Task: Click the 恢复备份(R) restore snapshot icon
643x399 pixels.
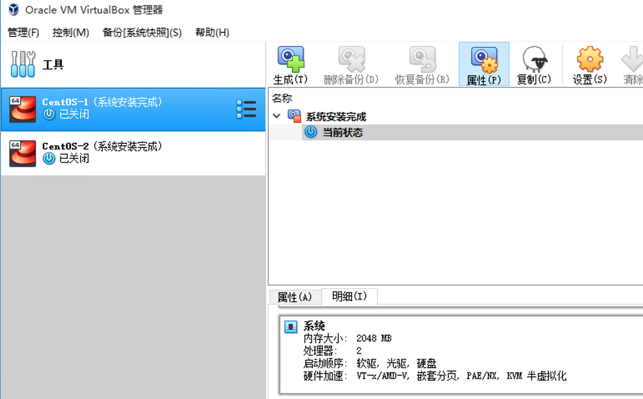Action: pos(422,59)
